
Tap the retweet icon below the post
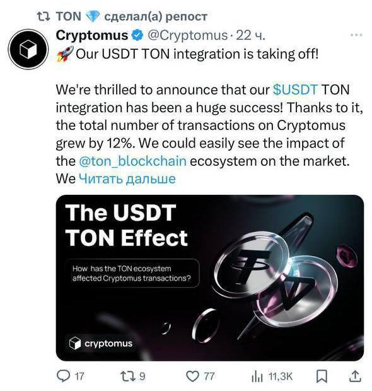pos(128,376)
